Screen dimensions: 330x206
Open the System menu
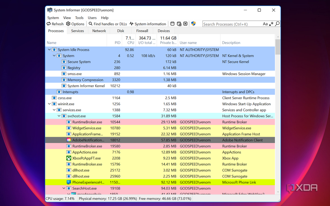53,18
